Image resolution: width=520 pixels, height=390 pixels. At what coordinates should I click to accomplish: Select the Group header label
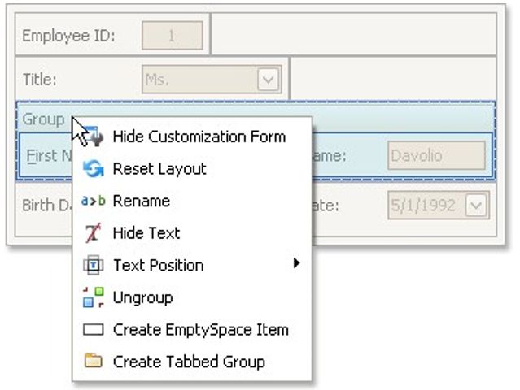[x=43, y=119]
